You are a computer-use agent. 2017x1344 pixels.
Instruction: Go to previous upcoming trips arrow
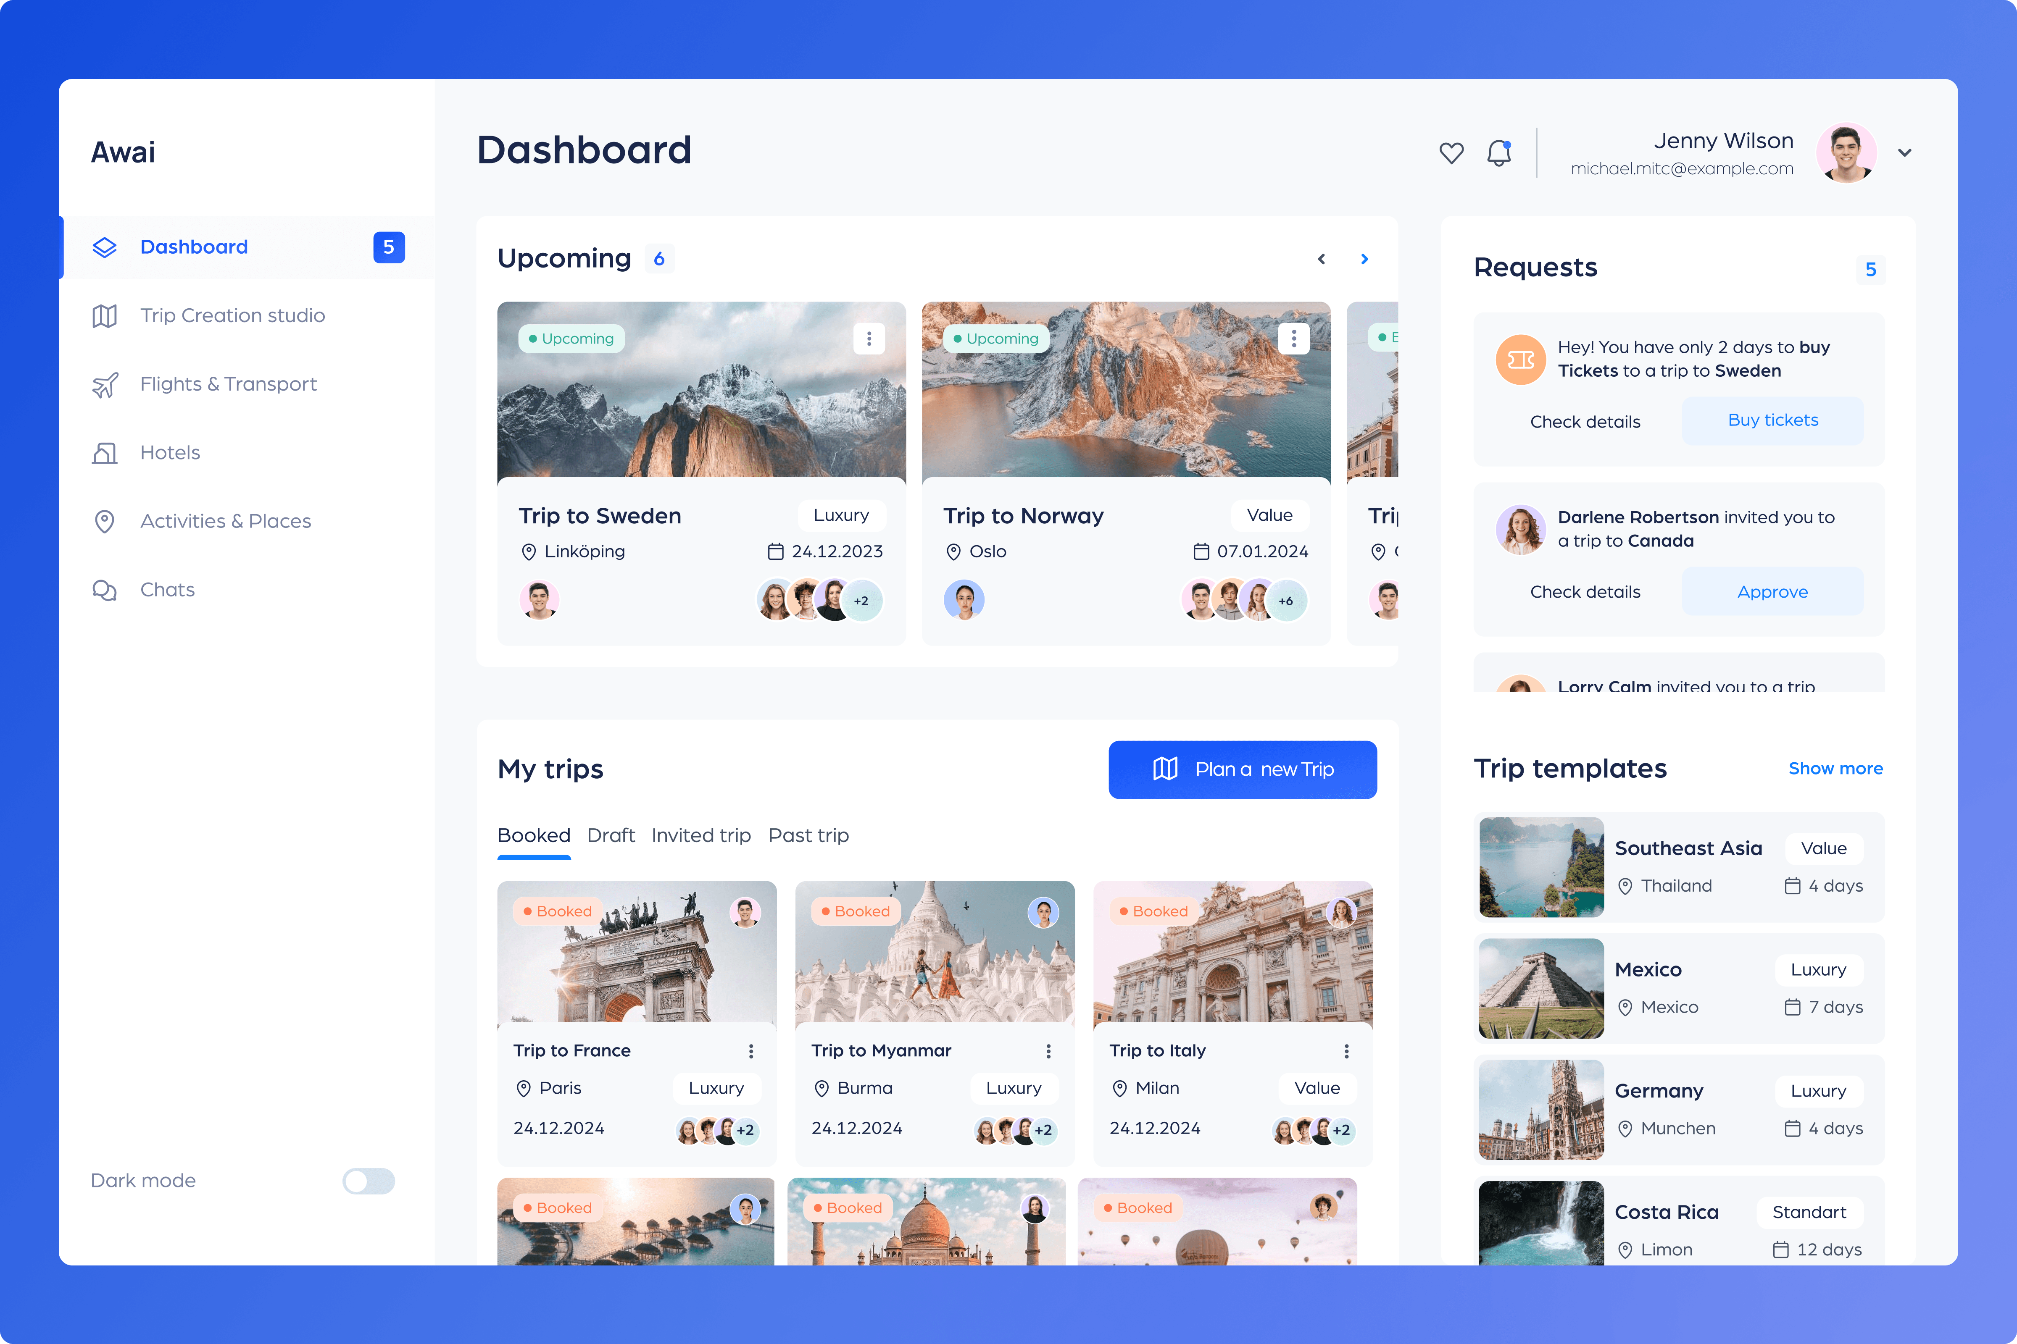tap(1322, 259)
